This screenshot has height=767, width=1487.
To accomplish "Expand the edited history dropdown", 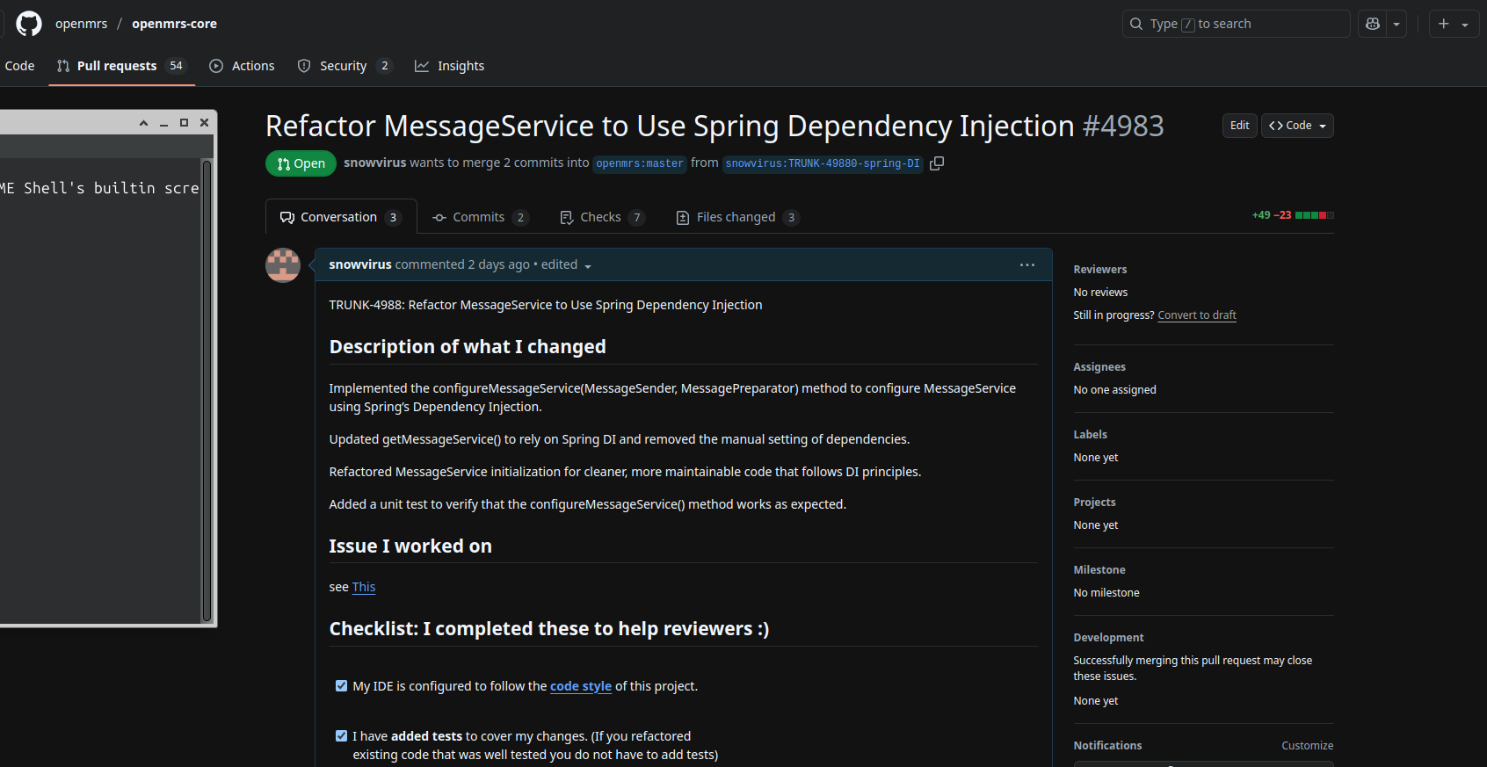I will (x=566, y=264).
